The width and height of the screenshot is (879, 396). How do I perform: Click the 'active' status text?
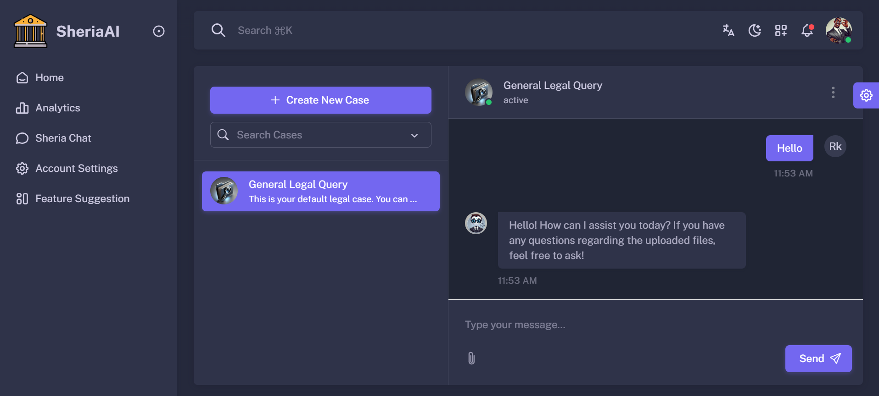pyautogui.click(x=516, y=100)
